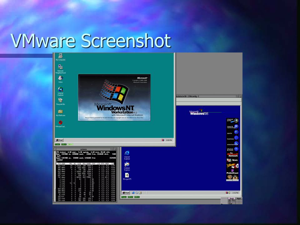Viewport: 300px width, 225px height.
Task: Open Outlook Express on the Windows 98 desktop
Action: click(127, 166)
